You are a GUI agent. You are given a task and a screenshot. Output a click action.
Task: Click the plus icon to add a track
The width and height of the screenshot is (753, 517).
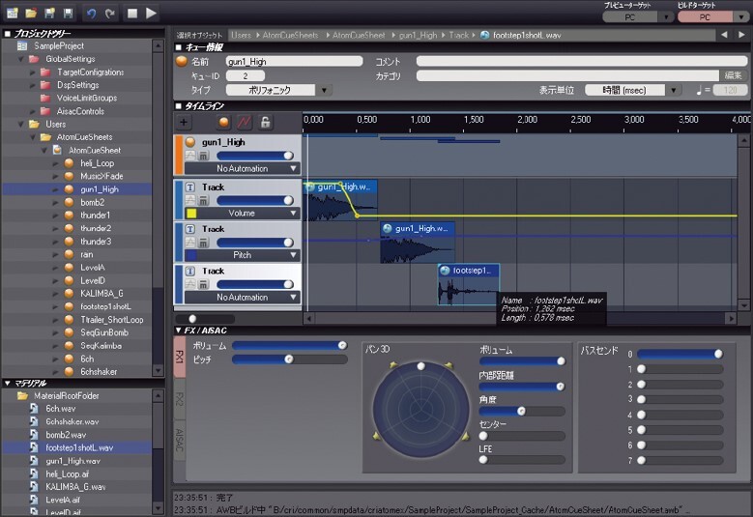click(184, 123)
